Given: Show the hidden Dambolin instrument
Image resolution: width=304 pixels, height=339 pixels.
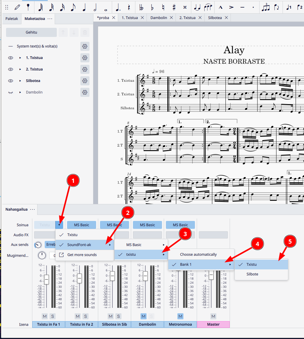Looking at the screenshot, I should 11,92.
